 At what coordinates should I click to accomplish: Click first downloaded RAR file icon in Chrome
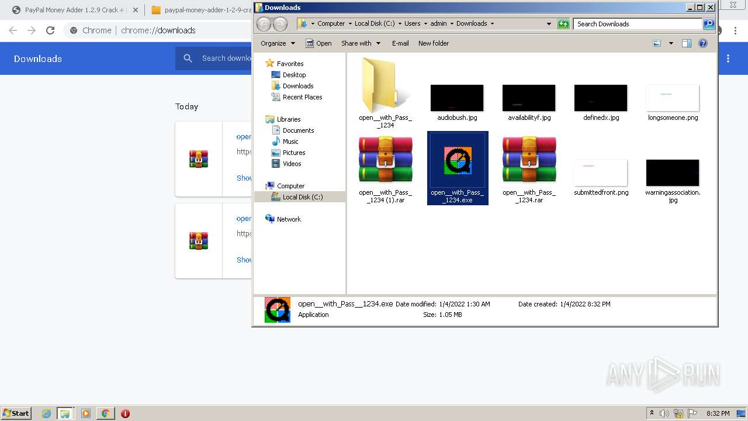199,159
